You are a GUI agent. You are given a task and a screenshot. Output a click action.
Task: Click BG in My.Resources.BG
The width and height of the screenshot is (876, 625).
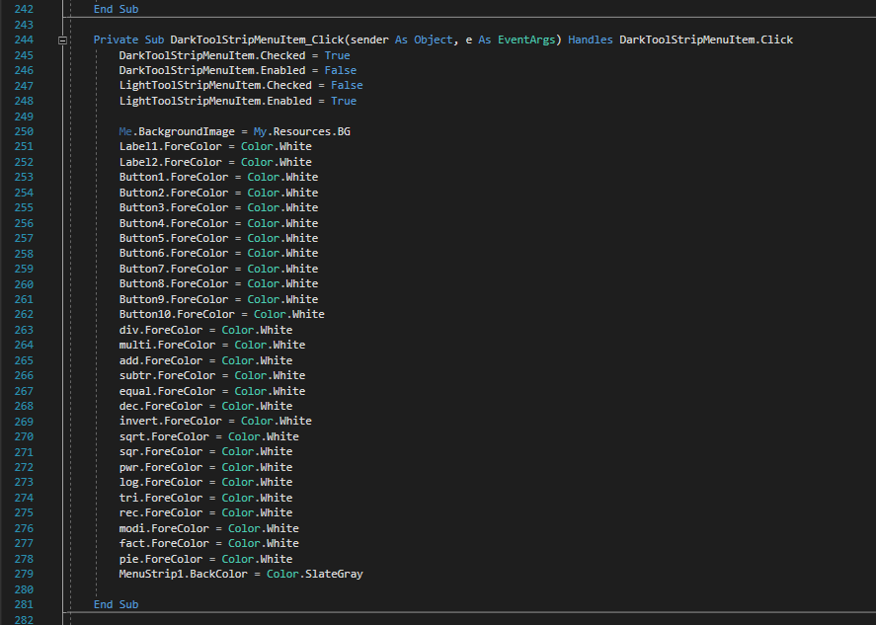coord(344,131)
